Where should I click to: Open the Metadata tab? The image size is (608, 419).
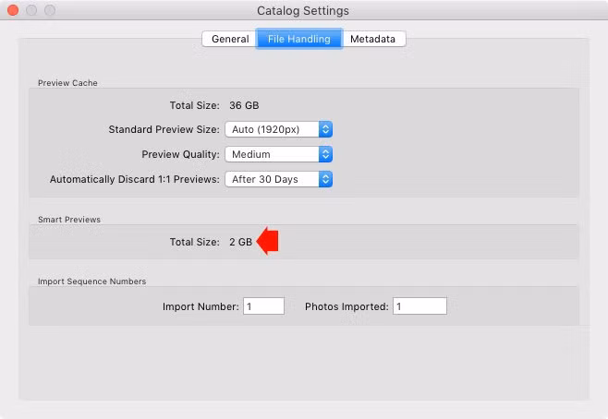click(374, 39)
